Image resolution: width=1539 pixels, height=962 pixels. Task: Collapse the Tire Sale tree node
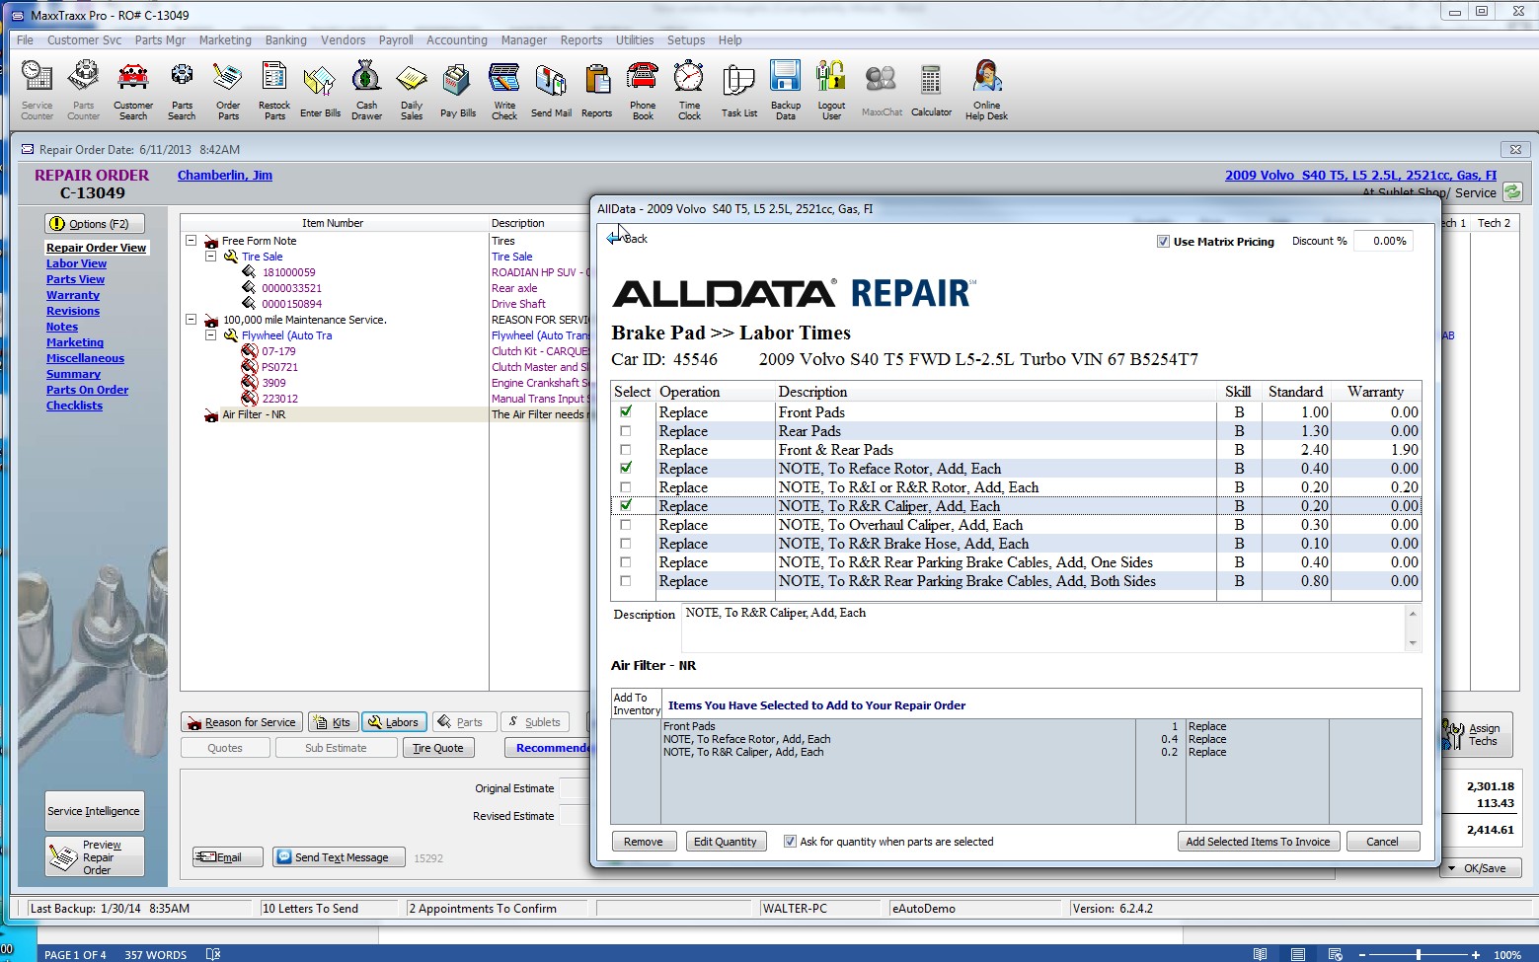pos(211,257)
